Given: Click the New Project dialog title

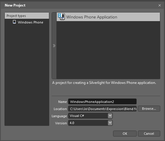Looking at the screenshot, I should (x=15, y=5).
